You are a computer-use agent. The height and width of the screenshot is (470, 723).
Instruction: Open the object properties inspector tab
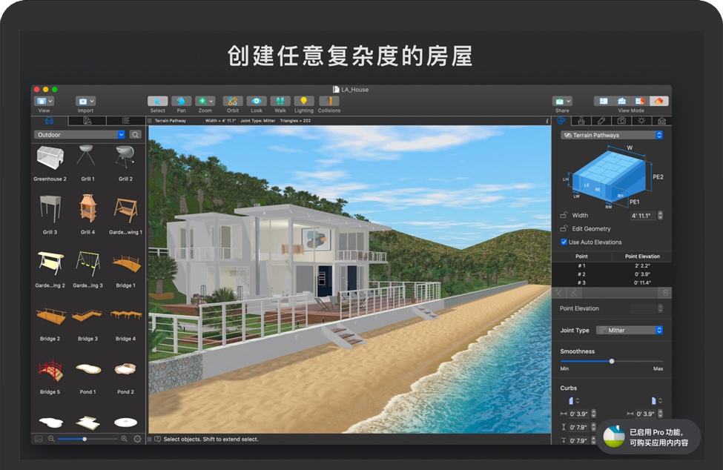(x=561, y=121)
